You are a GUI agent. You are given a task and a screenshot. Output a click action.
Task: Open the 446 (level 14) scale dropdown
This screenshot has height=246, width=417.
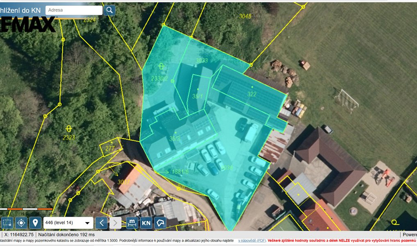68,223
